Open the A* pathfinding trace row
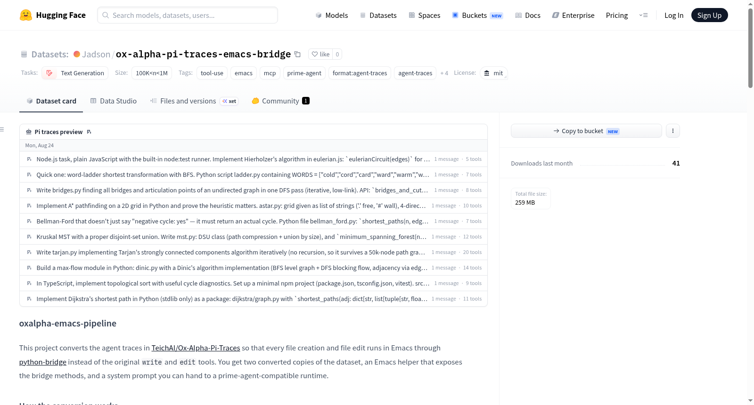 pyautogui.click(x=254, y=206)
